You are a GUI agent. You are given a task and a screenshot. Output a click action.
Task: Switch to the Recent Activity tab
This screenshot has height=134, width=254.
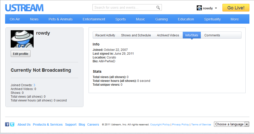tap(105, 35)
